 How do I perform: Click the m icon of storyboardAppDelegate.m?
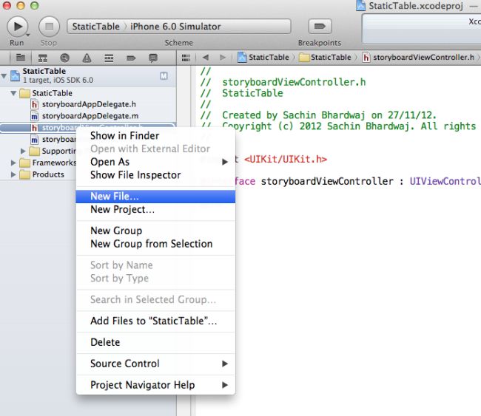coord(34,116)
